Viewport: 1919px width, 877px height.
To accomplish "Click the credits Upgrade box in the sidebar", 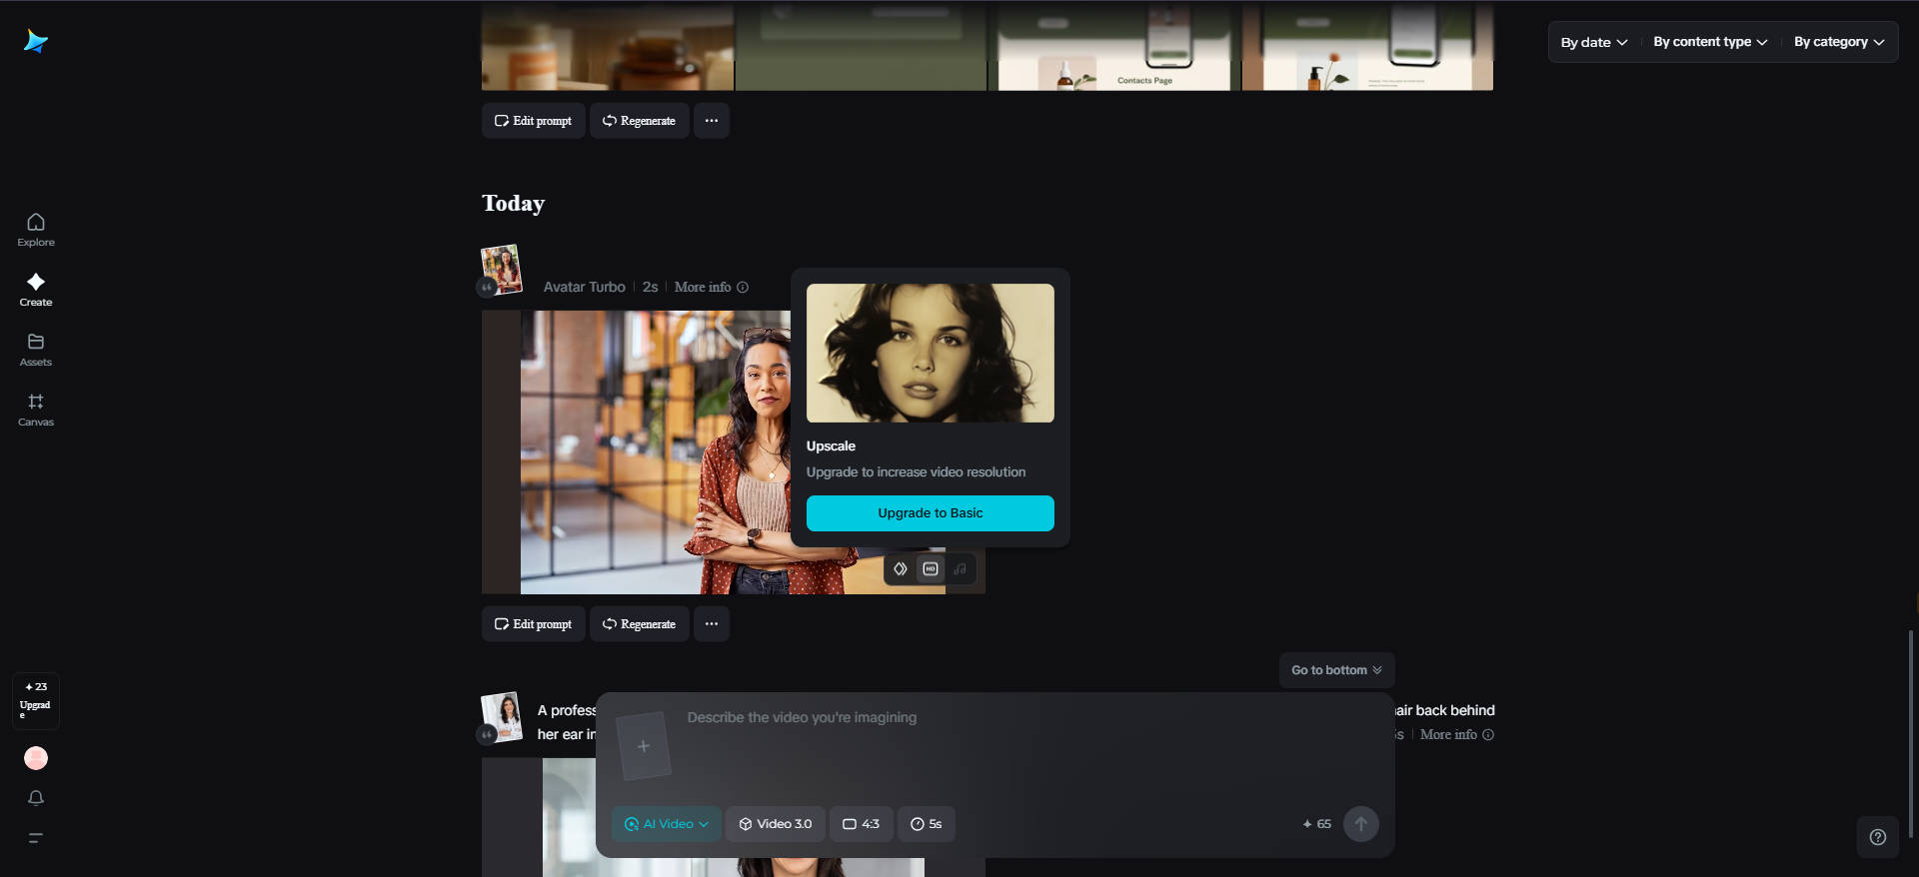I will (x=36, y=700).
